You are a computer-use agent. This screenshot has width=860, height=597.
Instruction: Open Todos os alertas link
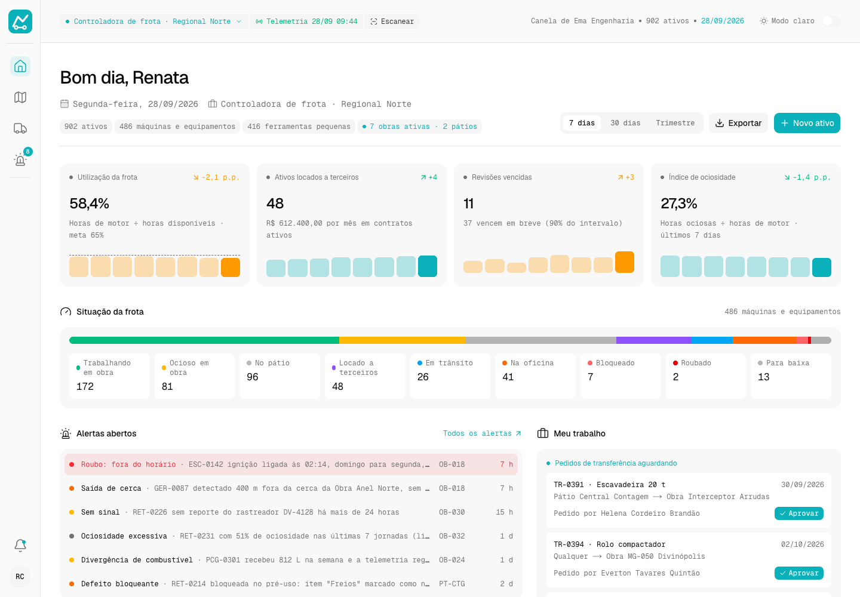482,433
